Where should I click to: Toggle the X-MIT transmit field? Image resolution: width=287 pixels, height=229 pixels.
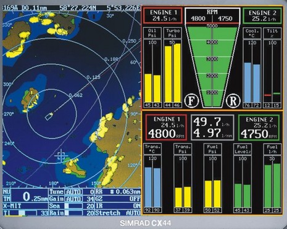click(25, 206)
